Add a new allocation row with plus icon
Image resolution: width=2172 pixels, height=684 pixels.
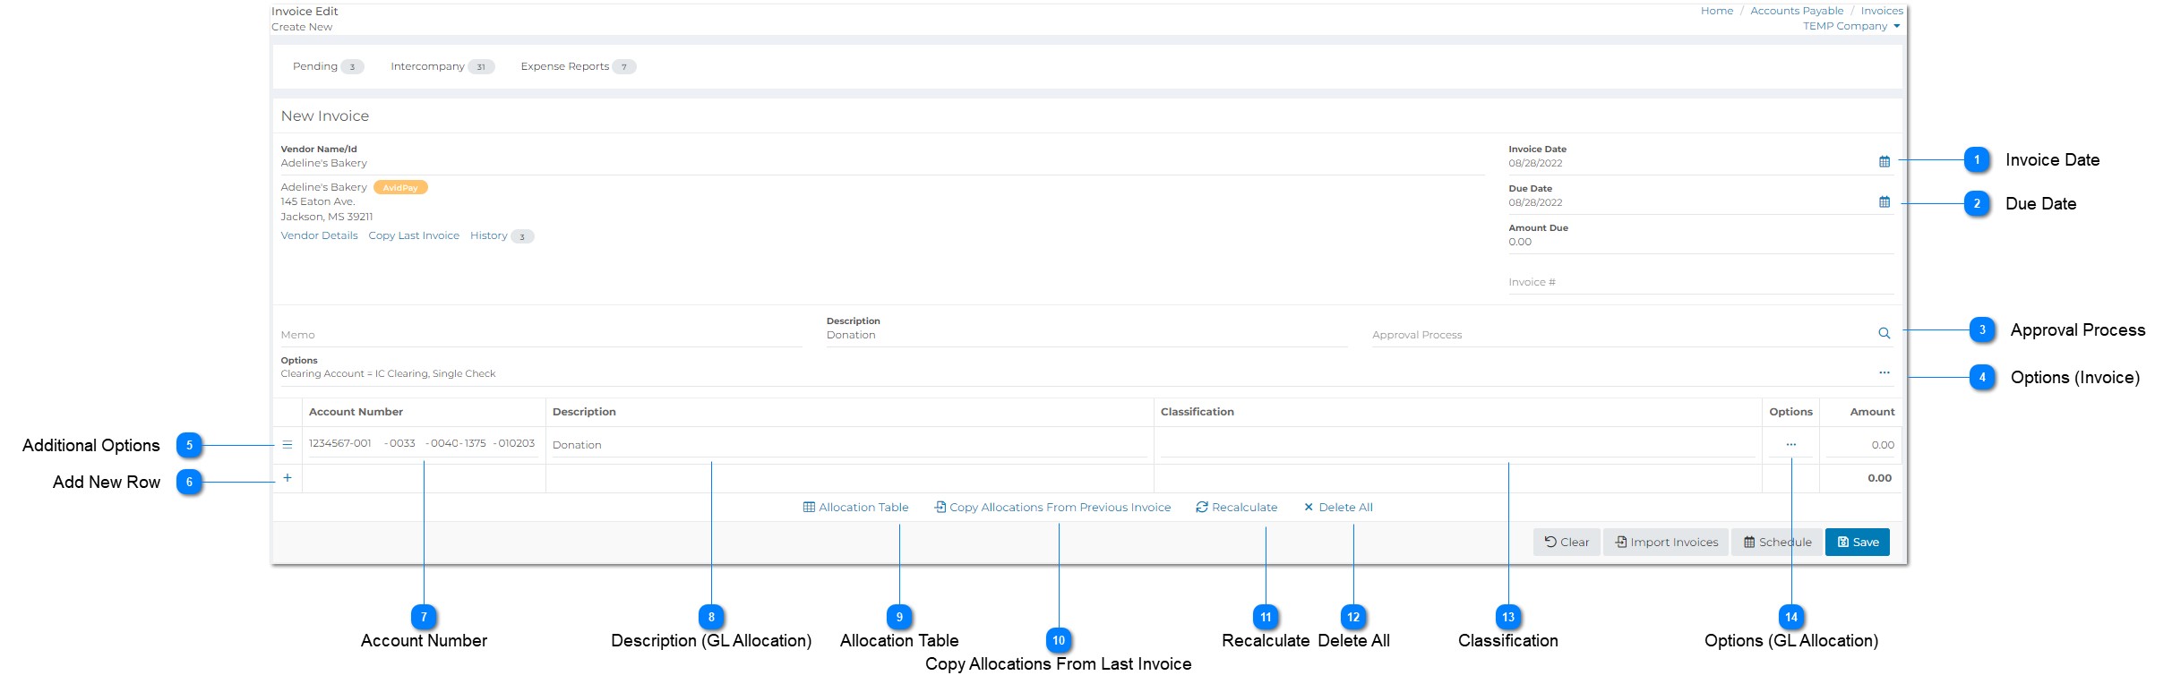[288, 478]
